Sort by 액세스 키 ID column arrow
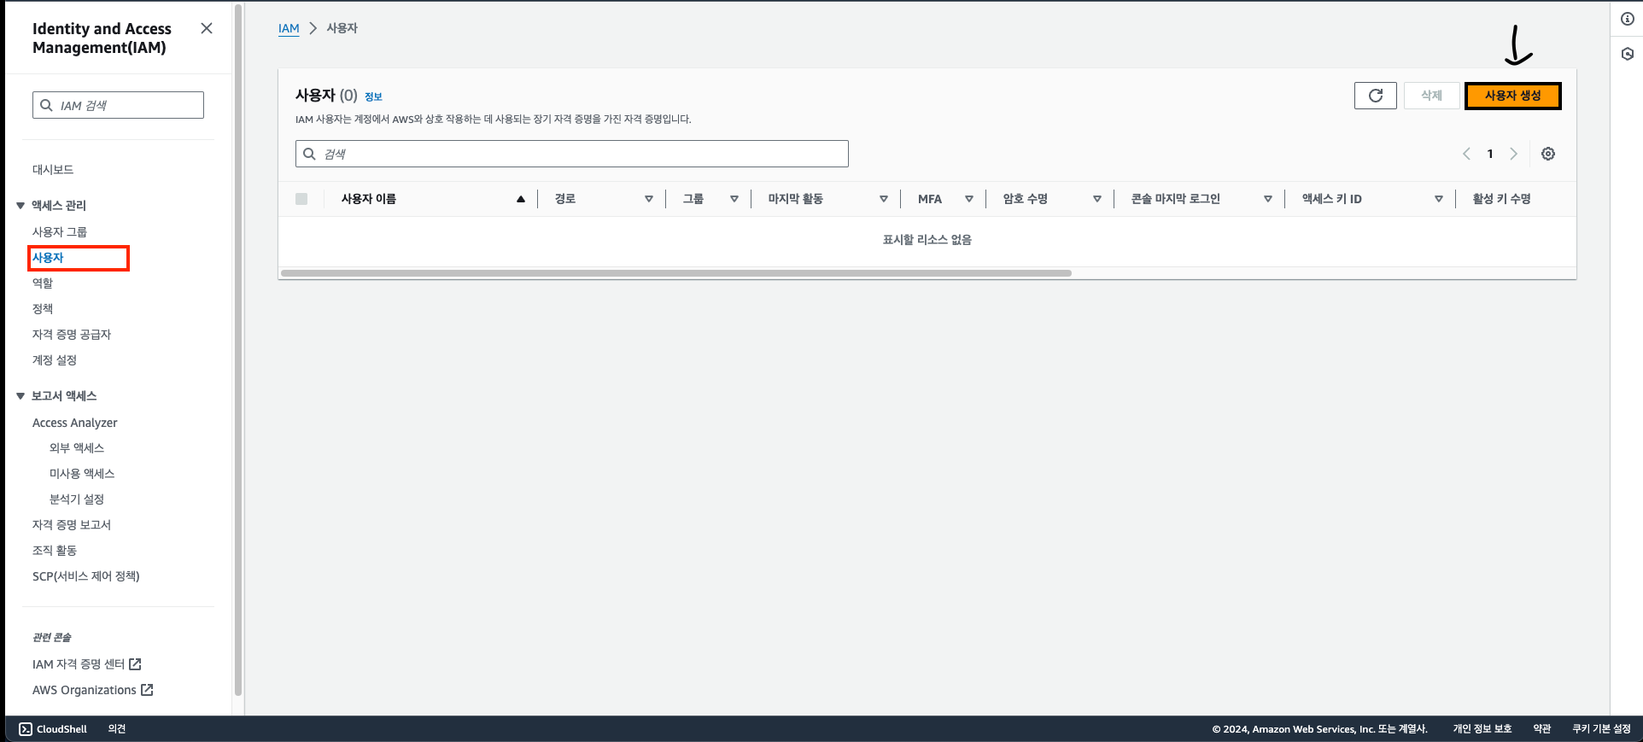 pyautogui.click(x=1439, y=199)
